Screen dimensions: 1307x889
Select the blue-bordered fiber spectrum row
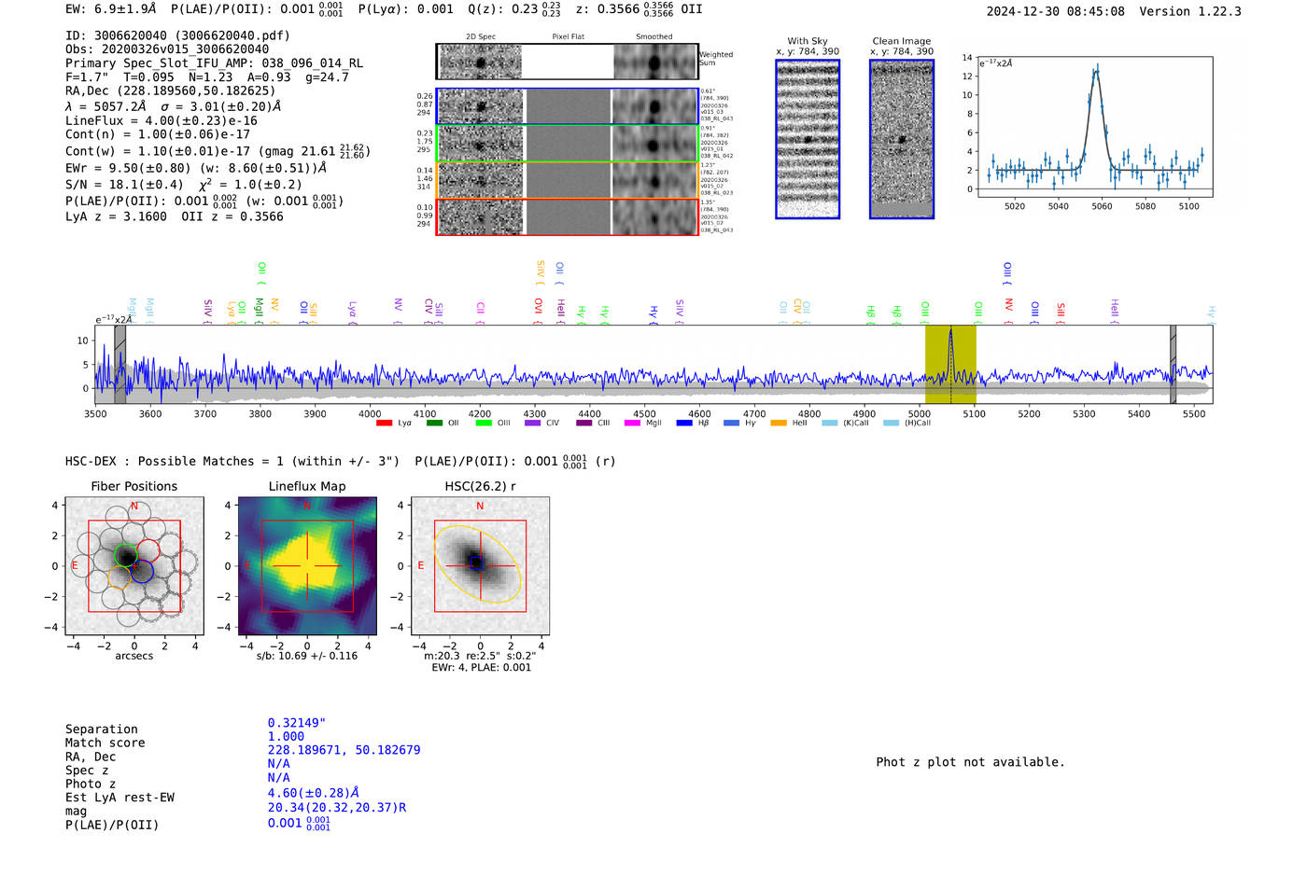[567, 106]
